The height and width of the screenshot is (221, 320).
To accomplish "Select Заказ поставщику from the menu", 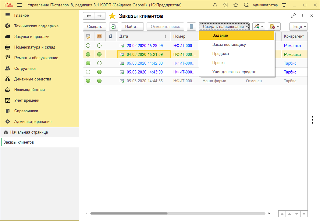I will point(229,45).
